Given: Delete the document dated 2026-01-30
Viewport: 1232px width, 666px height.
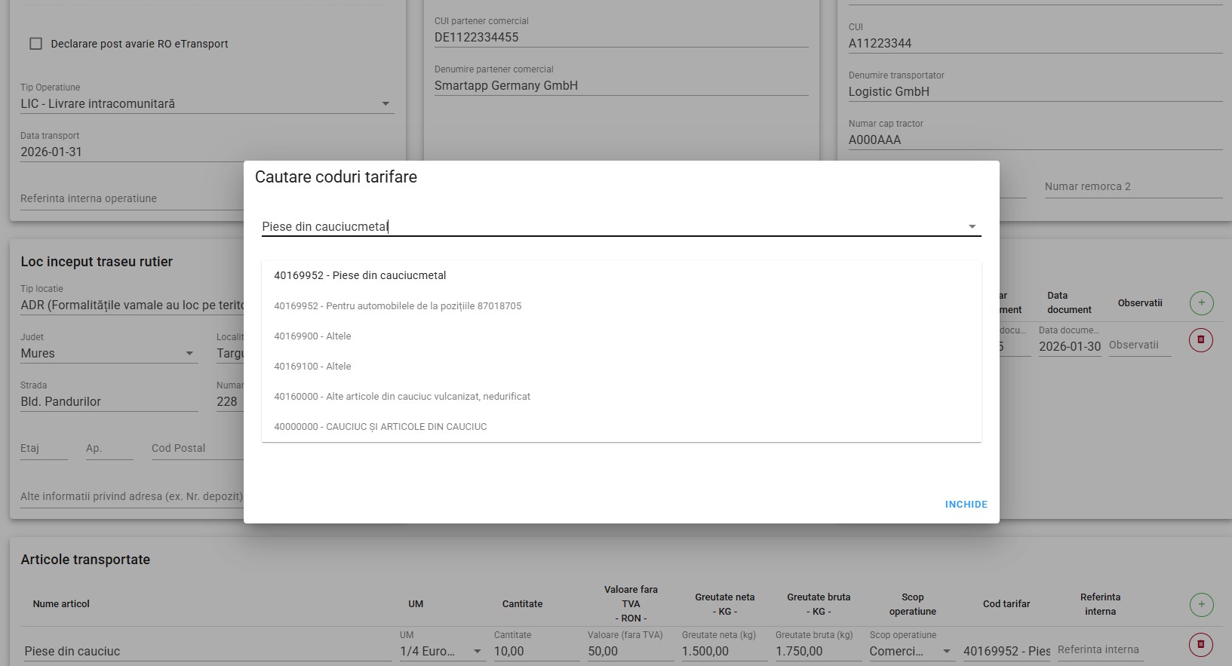Looking at the screenshot, I should [1201, 340].
